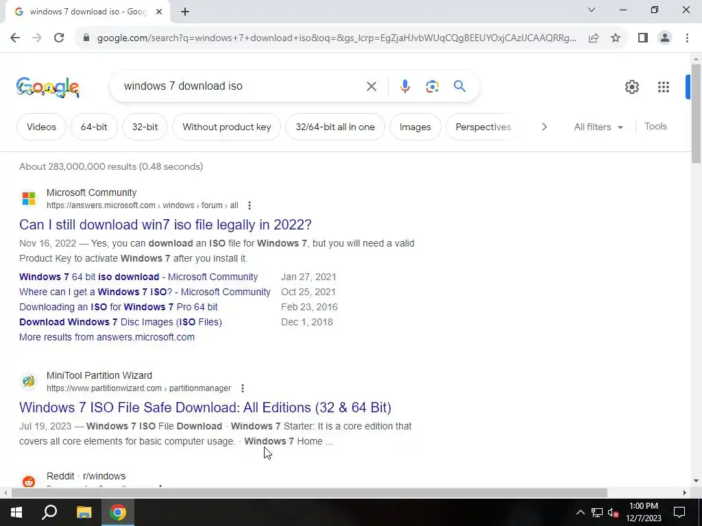Screen dimensions: 702x526
Task: Open 'Windows 7 64 bit iso download' sublink
Action: tap(138, 277)
